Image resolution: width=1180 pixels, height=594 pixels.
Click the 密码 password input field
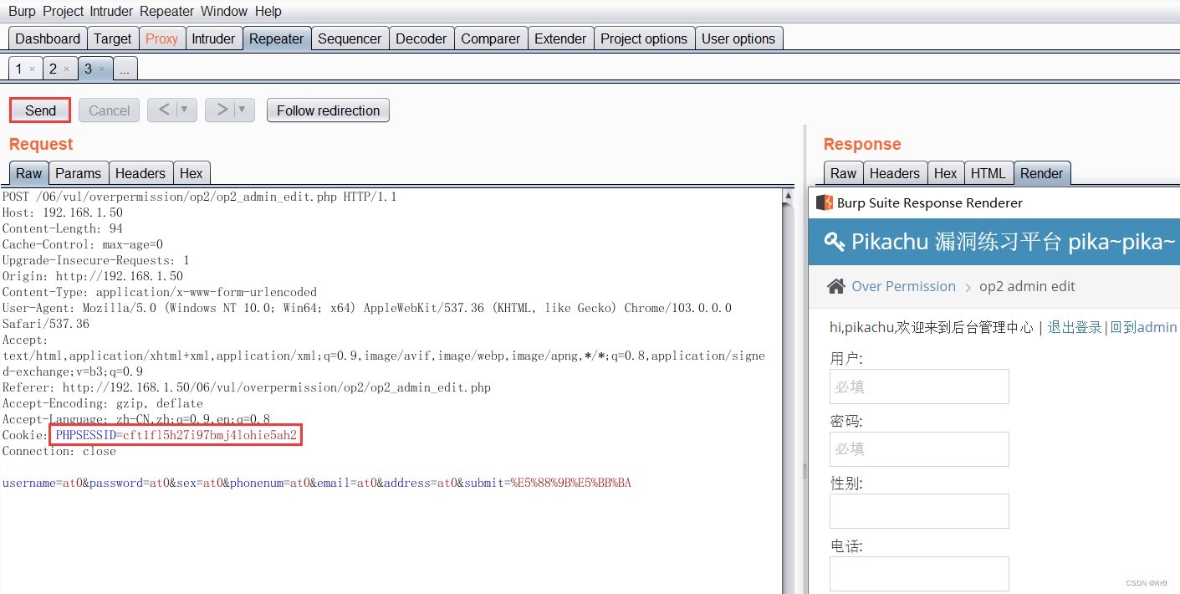[x=919, y=449]
